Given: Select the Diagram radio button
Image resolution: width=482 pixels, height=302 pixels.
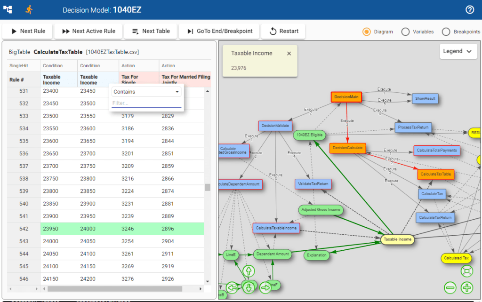Looking at the screenshot, I should (367, 32).
